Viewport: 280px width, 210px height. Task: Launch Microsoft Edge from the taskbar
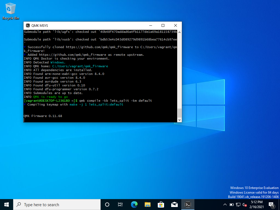coord(134,205)
